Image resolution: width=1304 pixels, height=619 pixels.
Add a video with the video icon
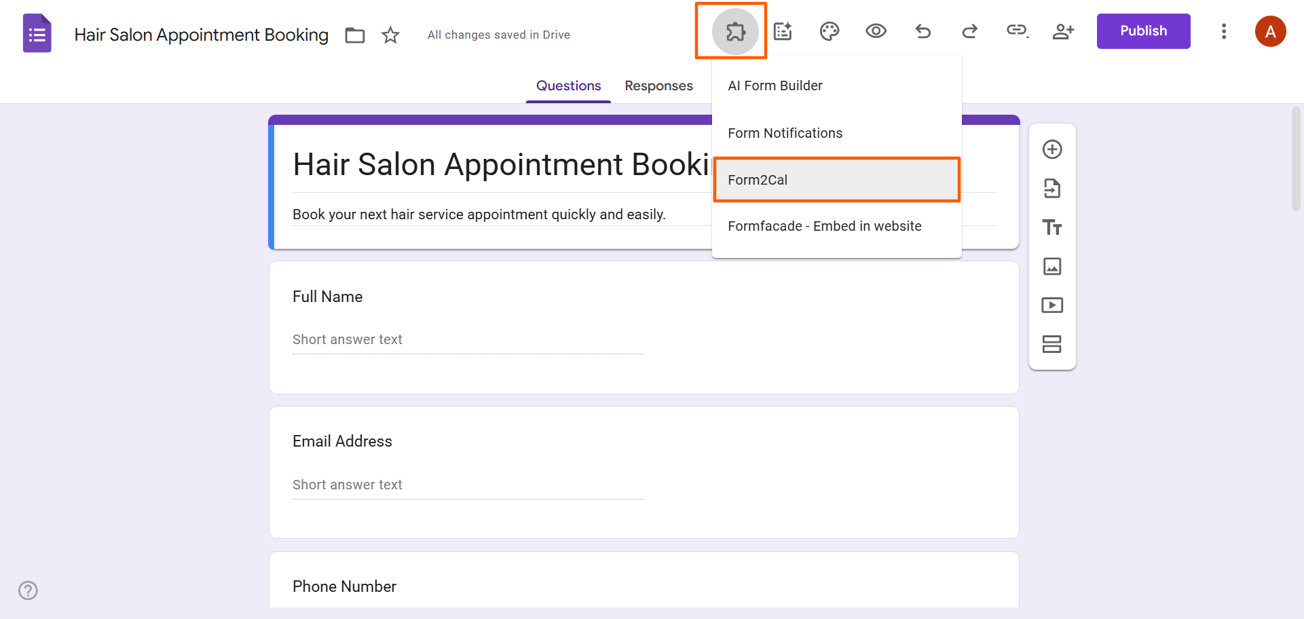1052,305
